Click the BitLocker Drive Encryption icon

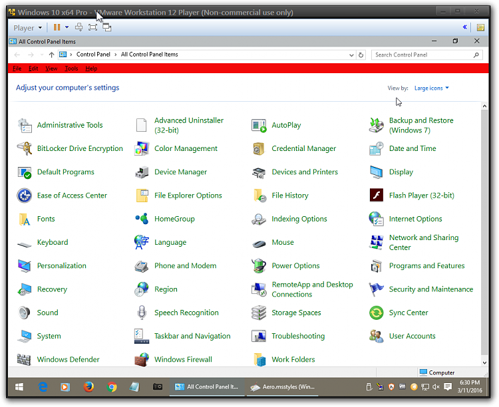pyautogui.click(x=25, y=148)
